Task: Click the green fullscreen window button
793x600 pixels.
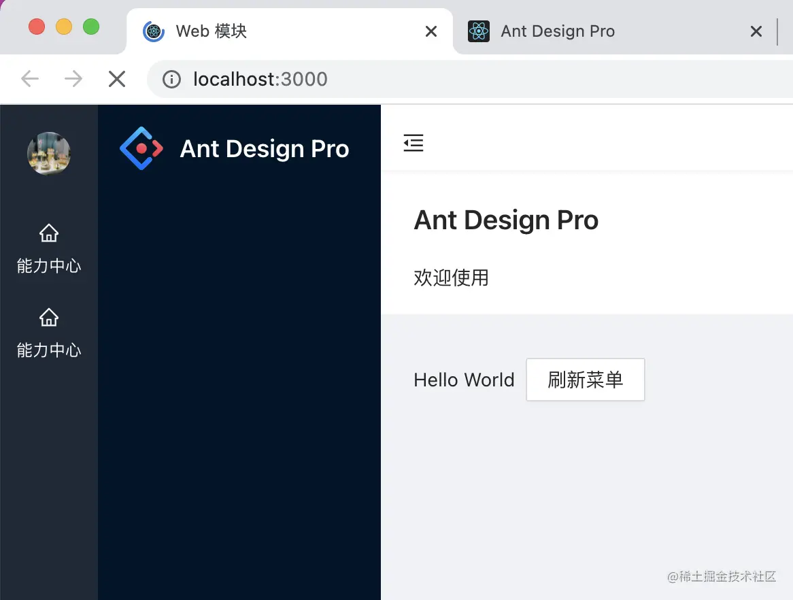Action: tap(91, 27)
